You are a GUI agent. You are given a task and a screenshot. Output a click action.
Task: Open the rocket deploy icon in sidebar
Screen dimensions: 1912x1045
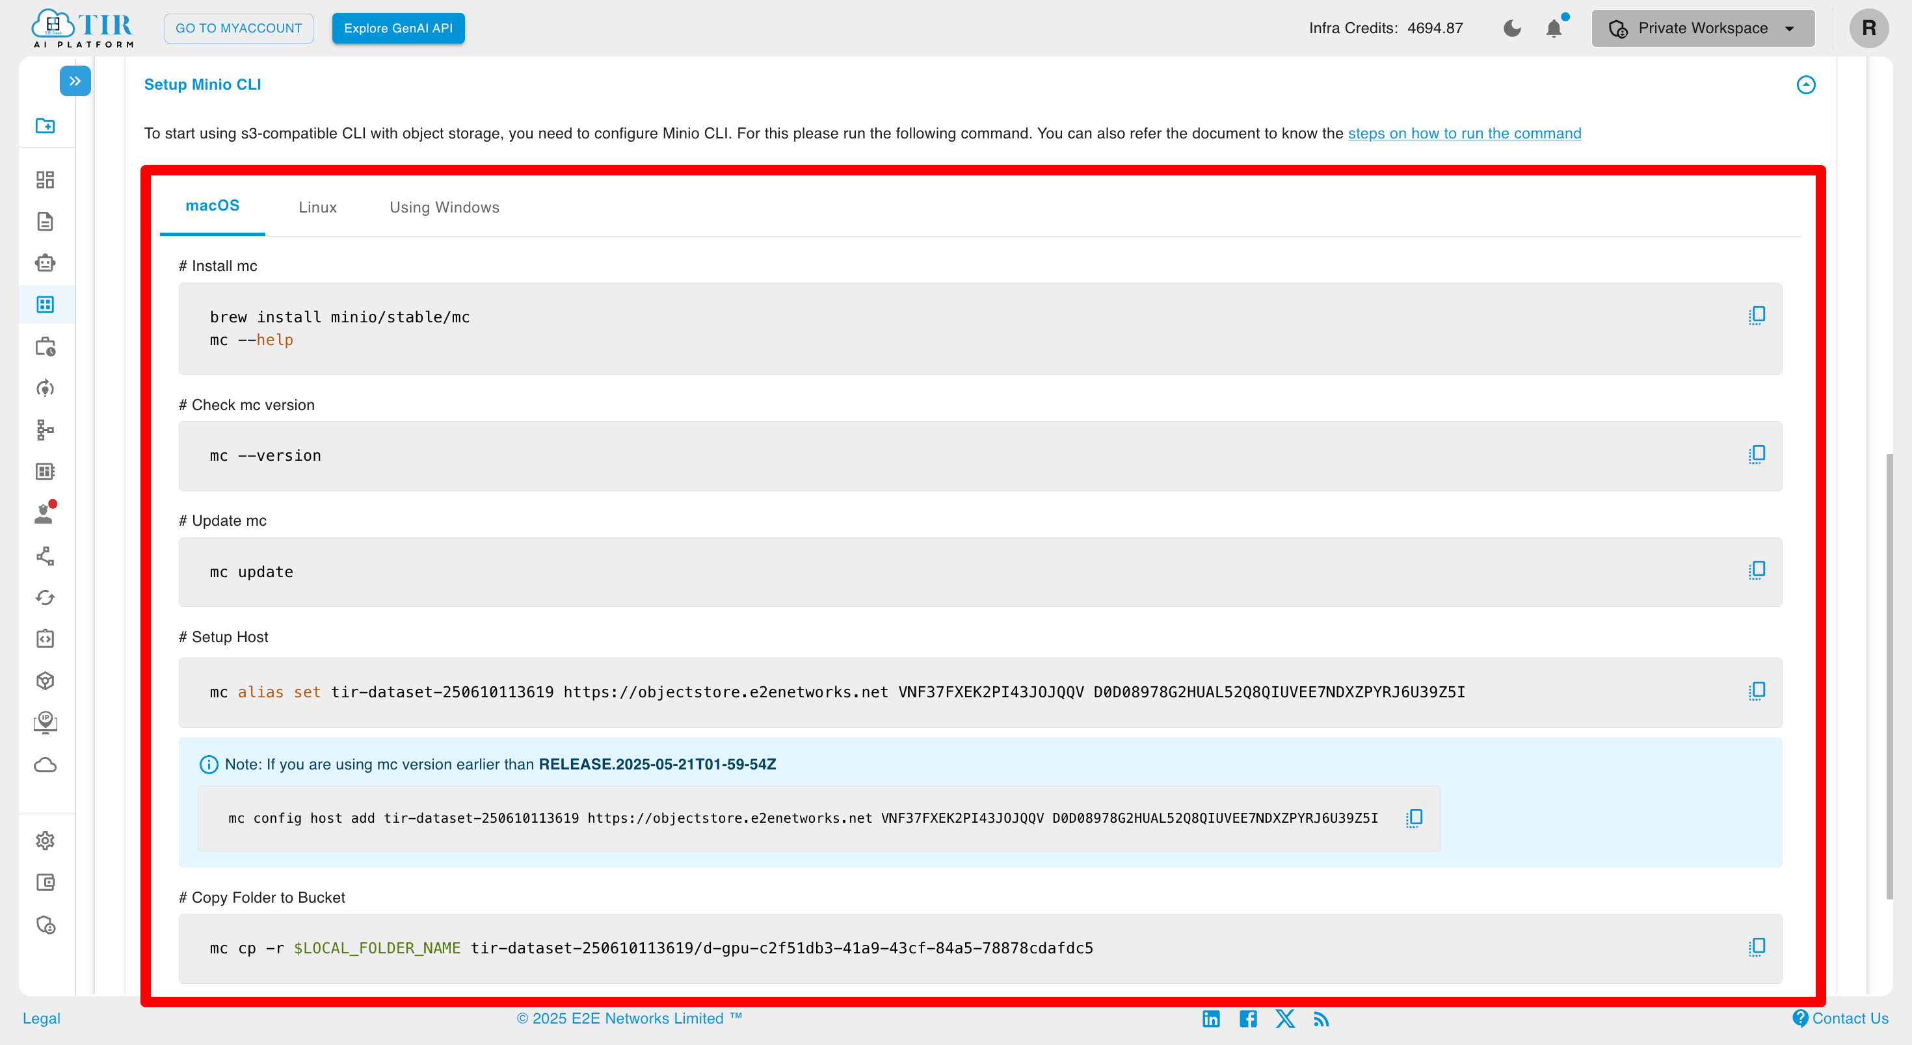coord(46,388)
